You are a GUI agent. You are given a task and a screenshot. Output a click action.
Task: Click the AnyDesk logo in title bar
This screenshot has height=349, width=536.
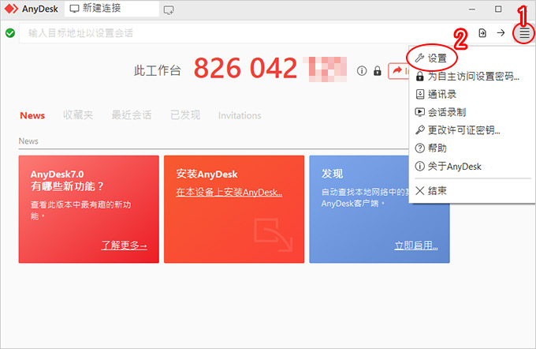[x=11, y=9]
